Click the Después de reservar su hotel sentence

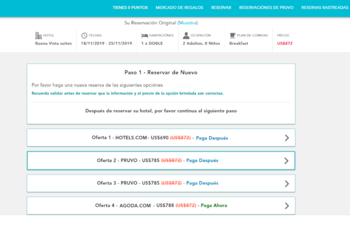point(161,111)
